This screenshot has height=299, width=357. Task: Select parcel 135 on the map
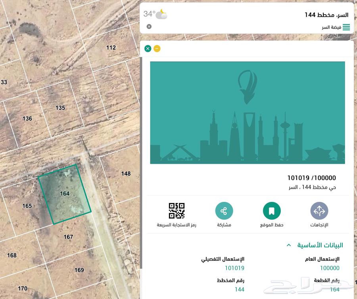(x=60, y=107)
